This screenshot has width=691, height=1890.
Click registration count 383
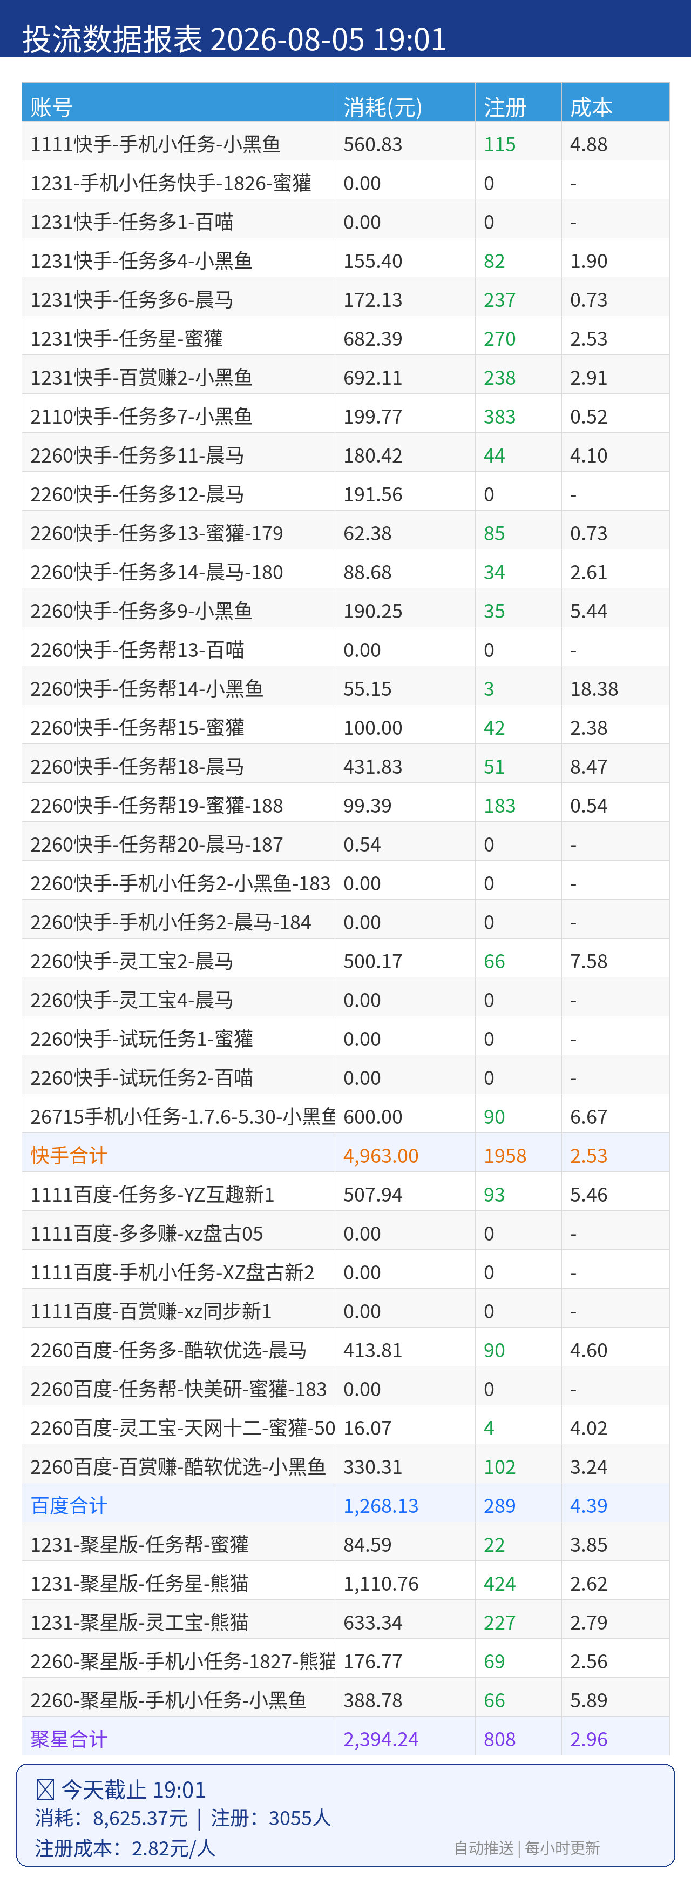click(x=500, y=417)
